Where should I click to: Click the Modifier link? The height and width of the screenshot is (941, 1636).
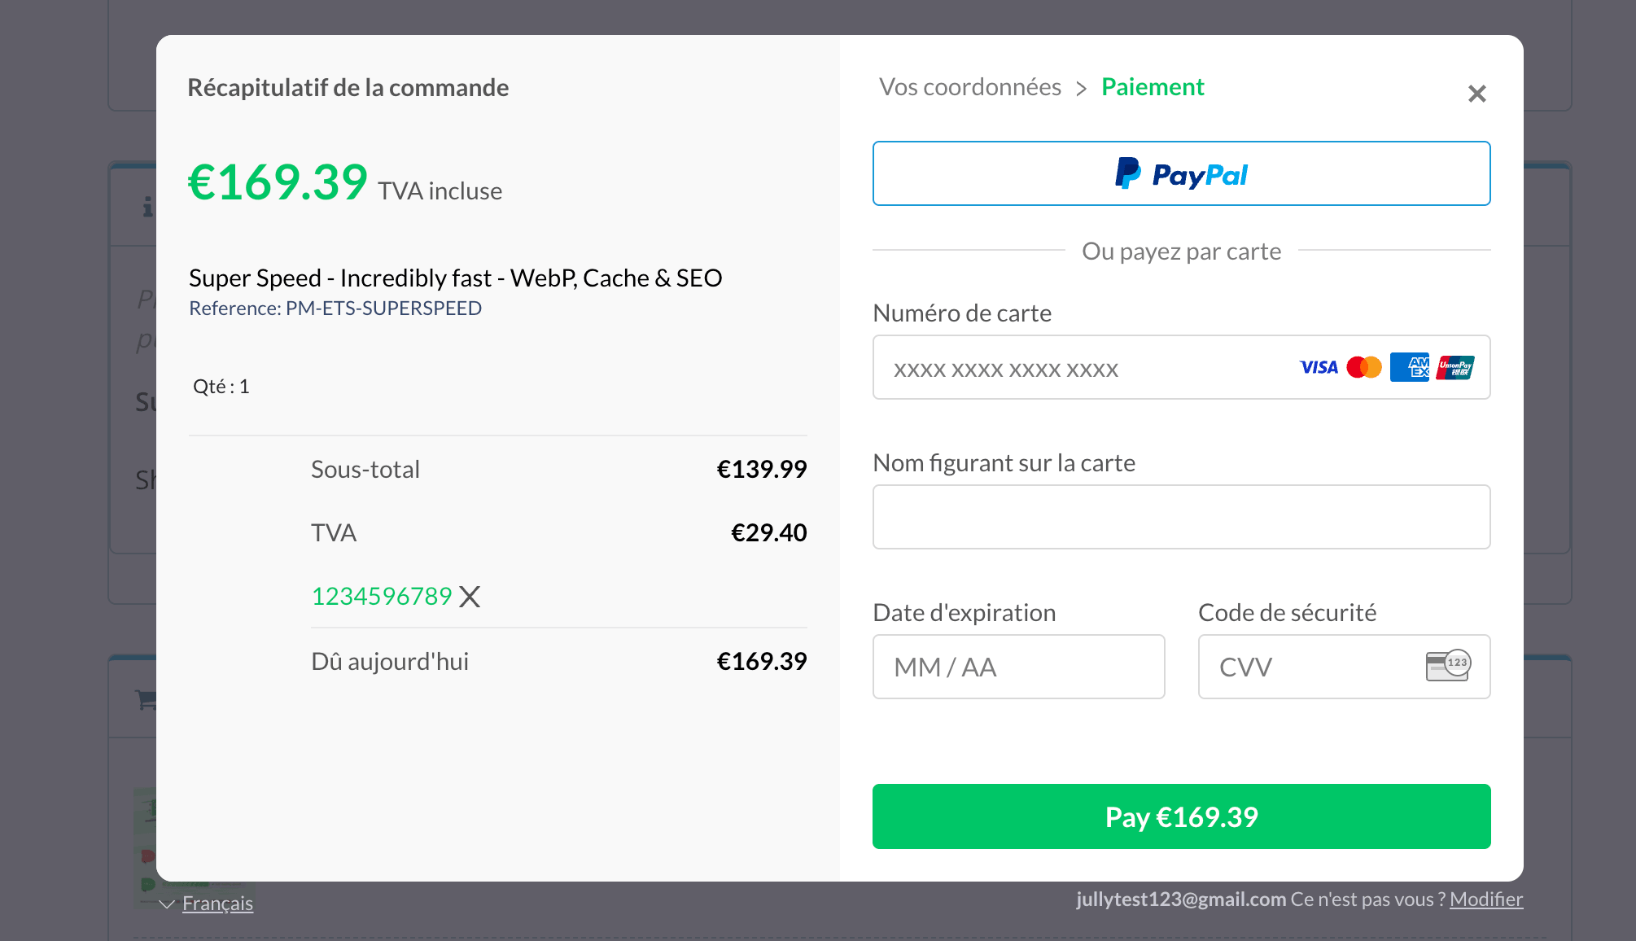[x=1485, y=899]
